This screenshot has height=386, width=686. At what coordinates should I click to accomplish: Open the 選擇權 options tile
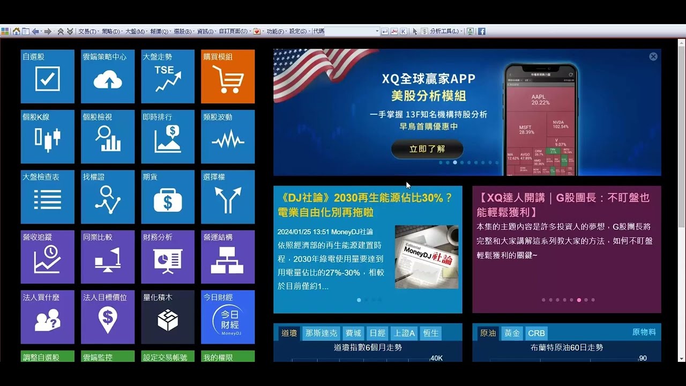coord(228,197)
